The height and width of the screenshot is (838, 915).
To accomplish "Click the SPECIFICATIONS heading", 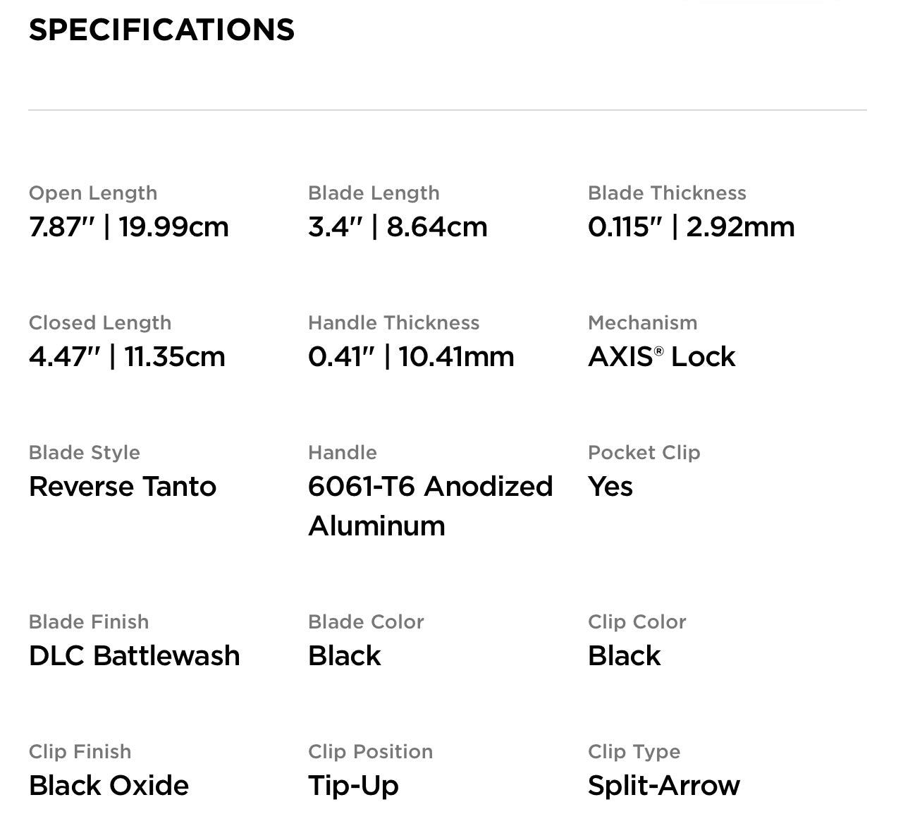I will (x=161, y=30).
